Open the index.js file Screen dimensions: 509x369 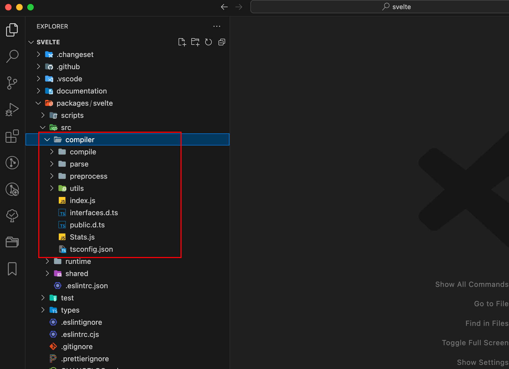point(82,201)
